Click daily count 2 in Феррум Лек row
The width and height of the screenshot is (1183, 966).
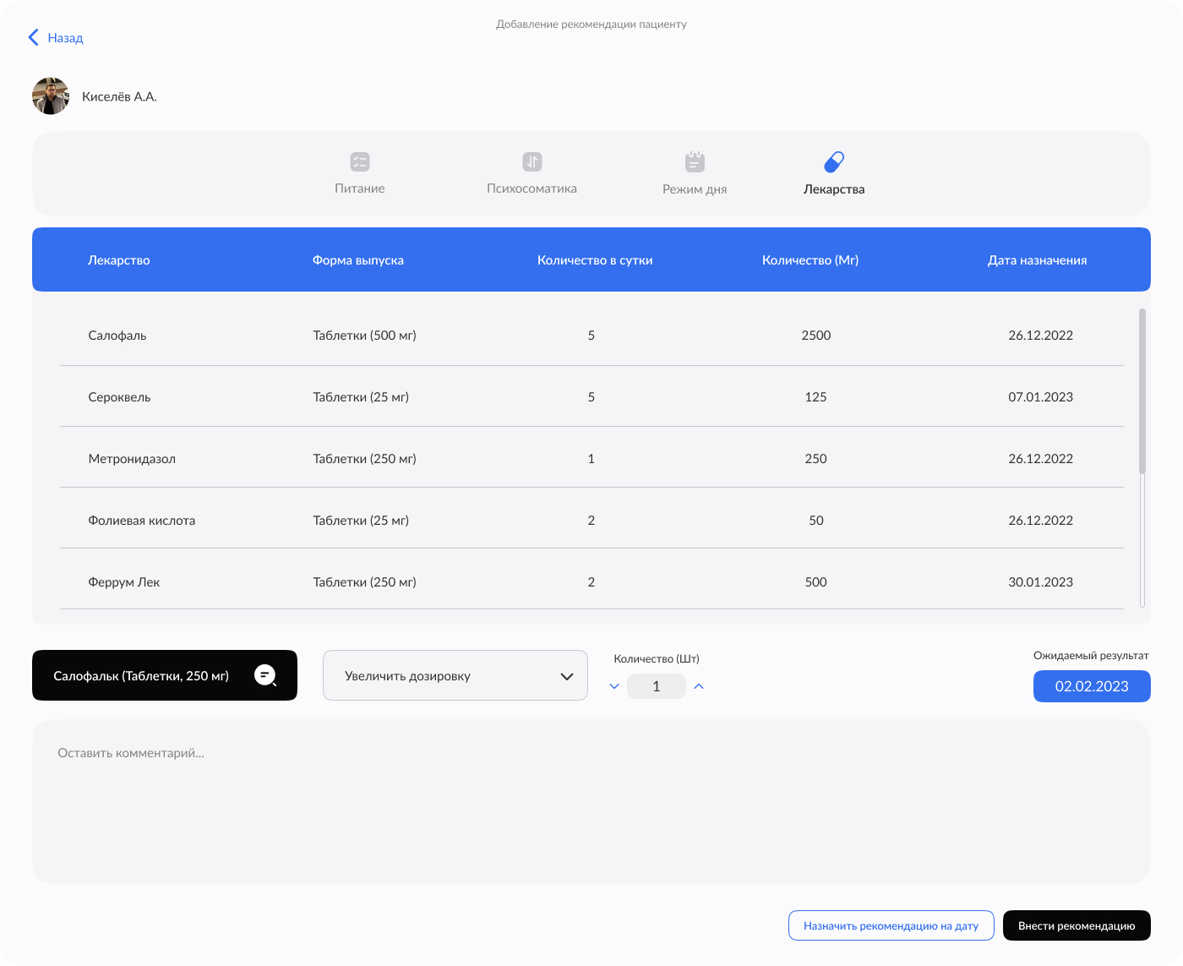tap(591, 582)
